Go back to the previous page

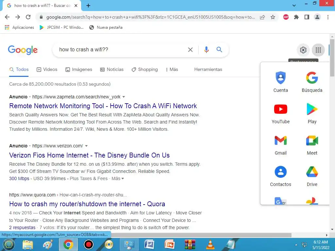pos(7,17)
